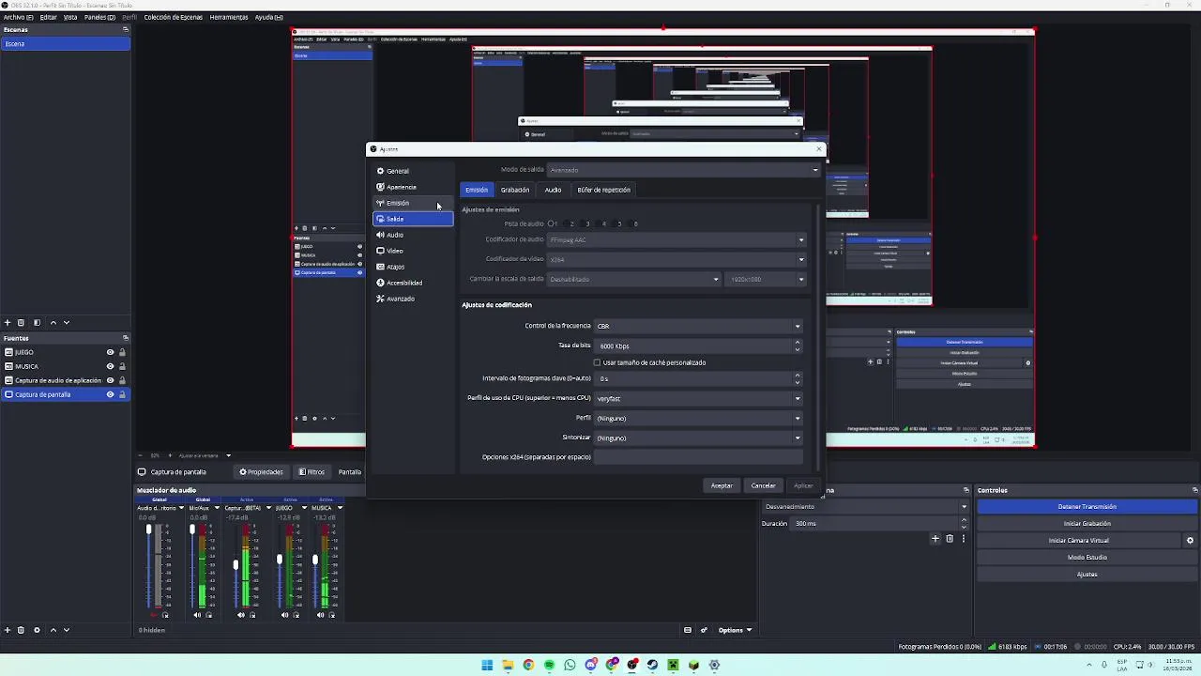Add a scene transition with plus icon
This screenshot has width=1201, height=676.
935,539
